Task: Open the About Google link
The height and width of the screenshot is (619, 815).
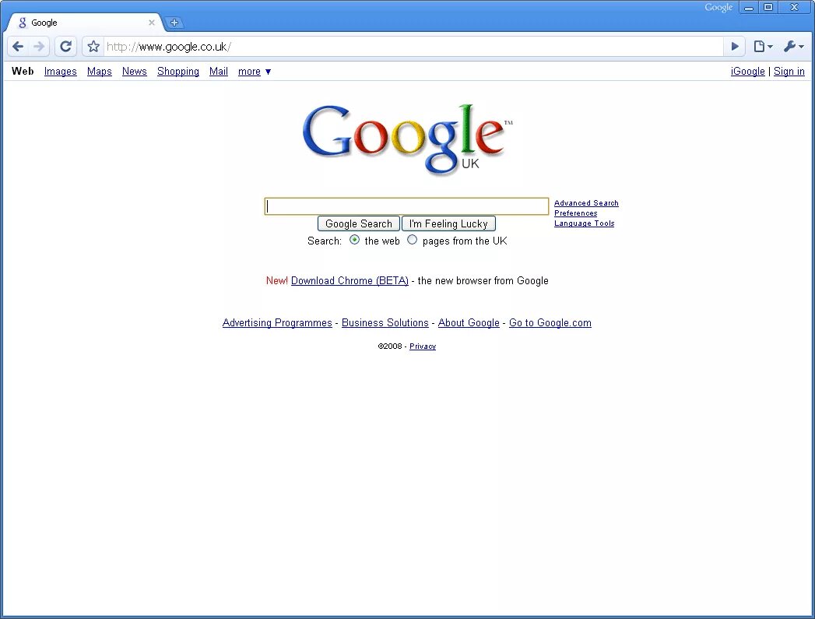Action: [469, 323]
